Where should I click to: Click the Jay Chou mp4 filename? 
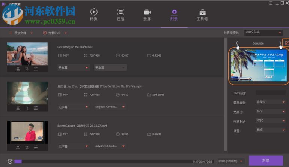coord(99,86)
